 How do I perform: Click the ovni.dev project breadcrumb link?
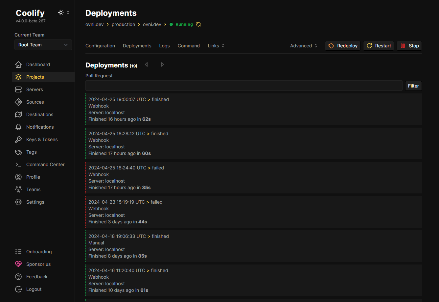(x=95, y=24)
